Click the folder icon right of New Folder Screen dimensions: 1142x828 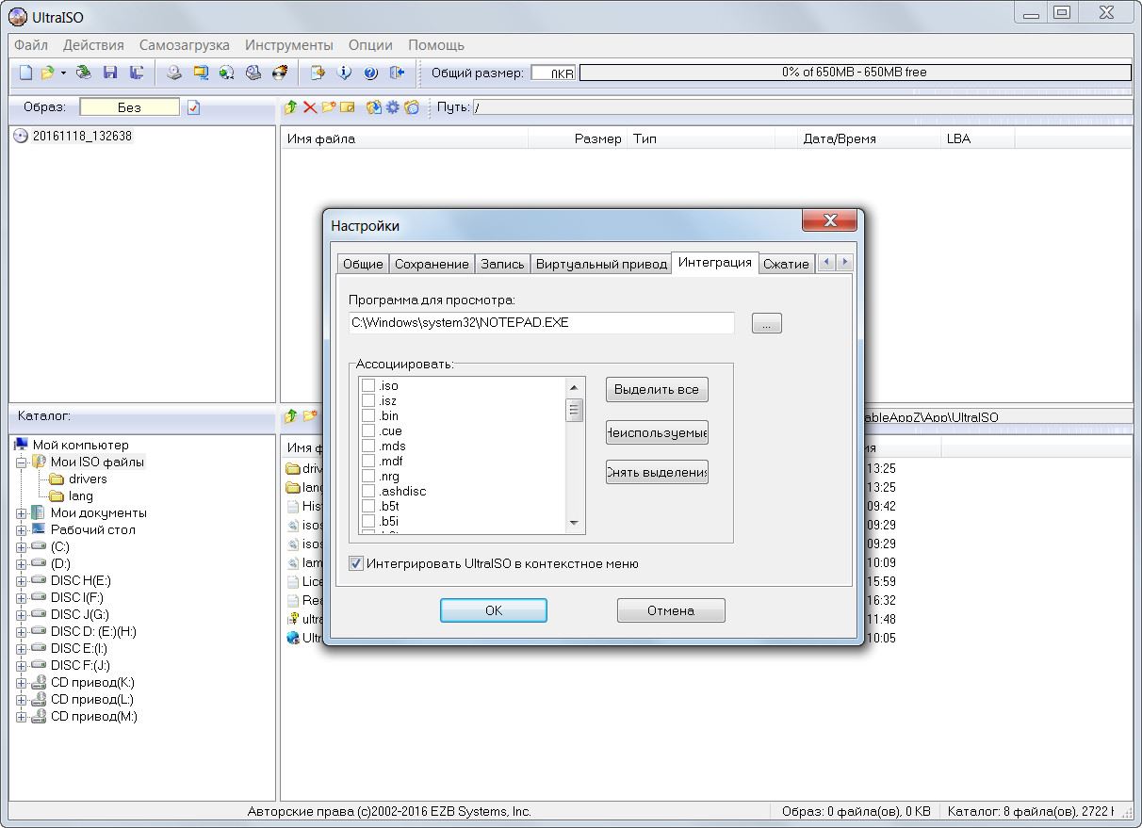tap(348, 107)
